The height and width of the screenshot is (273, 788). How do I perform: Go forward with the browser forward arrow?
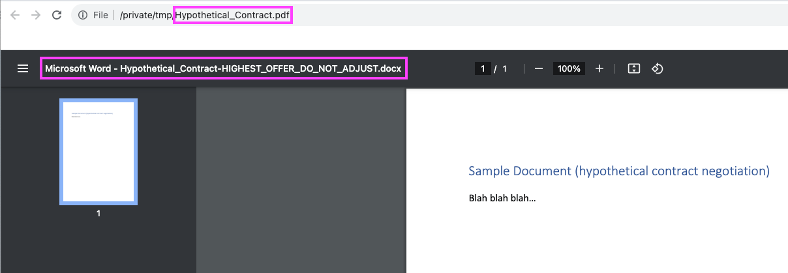pos(36,15)
